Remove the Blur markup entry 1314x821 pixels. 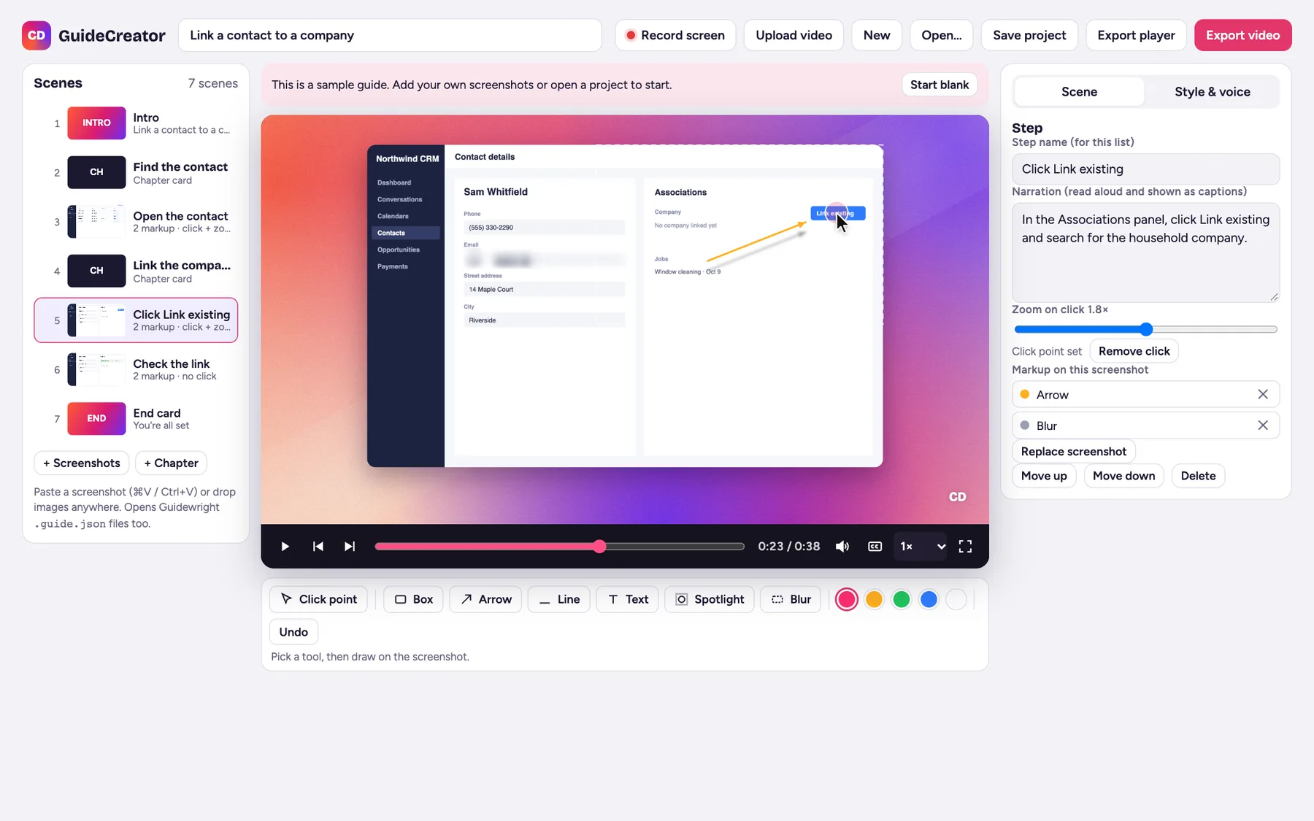point(1263,425)
